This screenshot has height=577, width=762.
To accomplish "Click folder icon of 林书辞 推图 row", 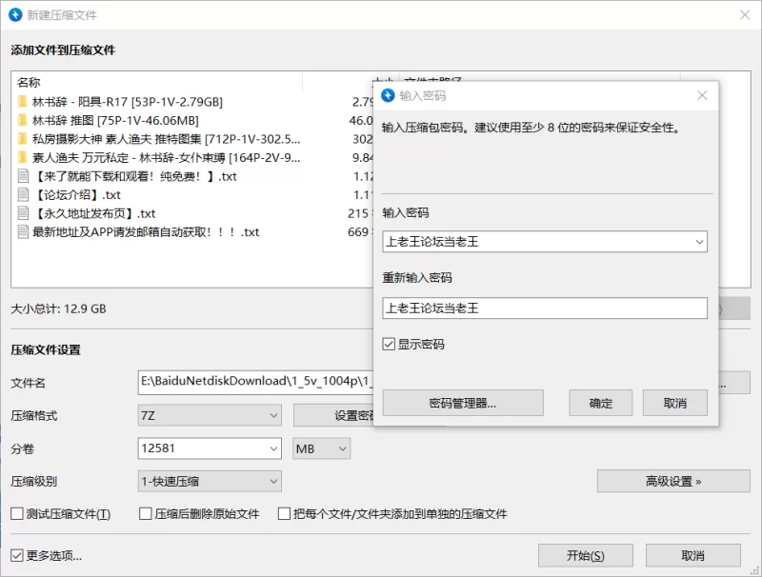I will coord(22,120).
